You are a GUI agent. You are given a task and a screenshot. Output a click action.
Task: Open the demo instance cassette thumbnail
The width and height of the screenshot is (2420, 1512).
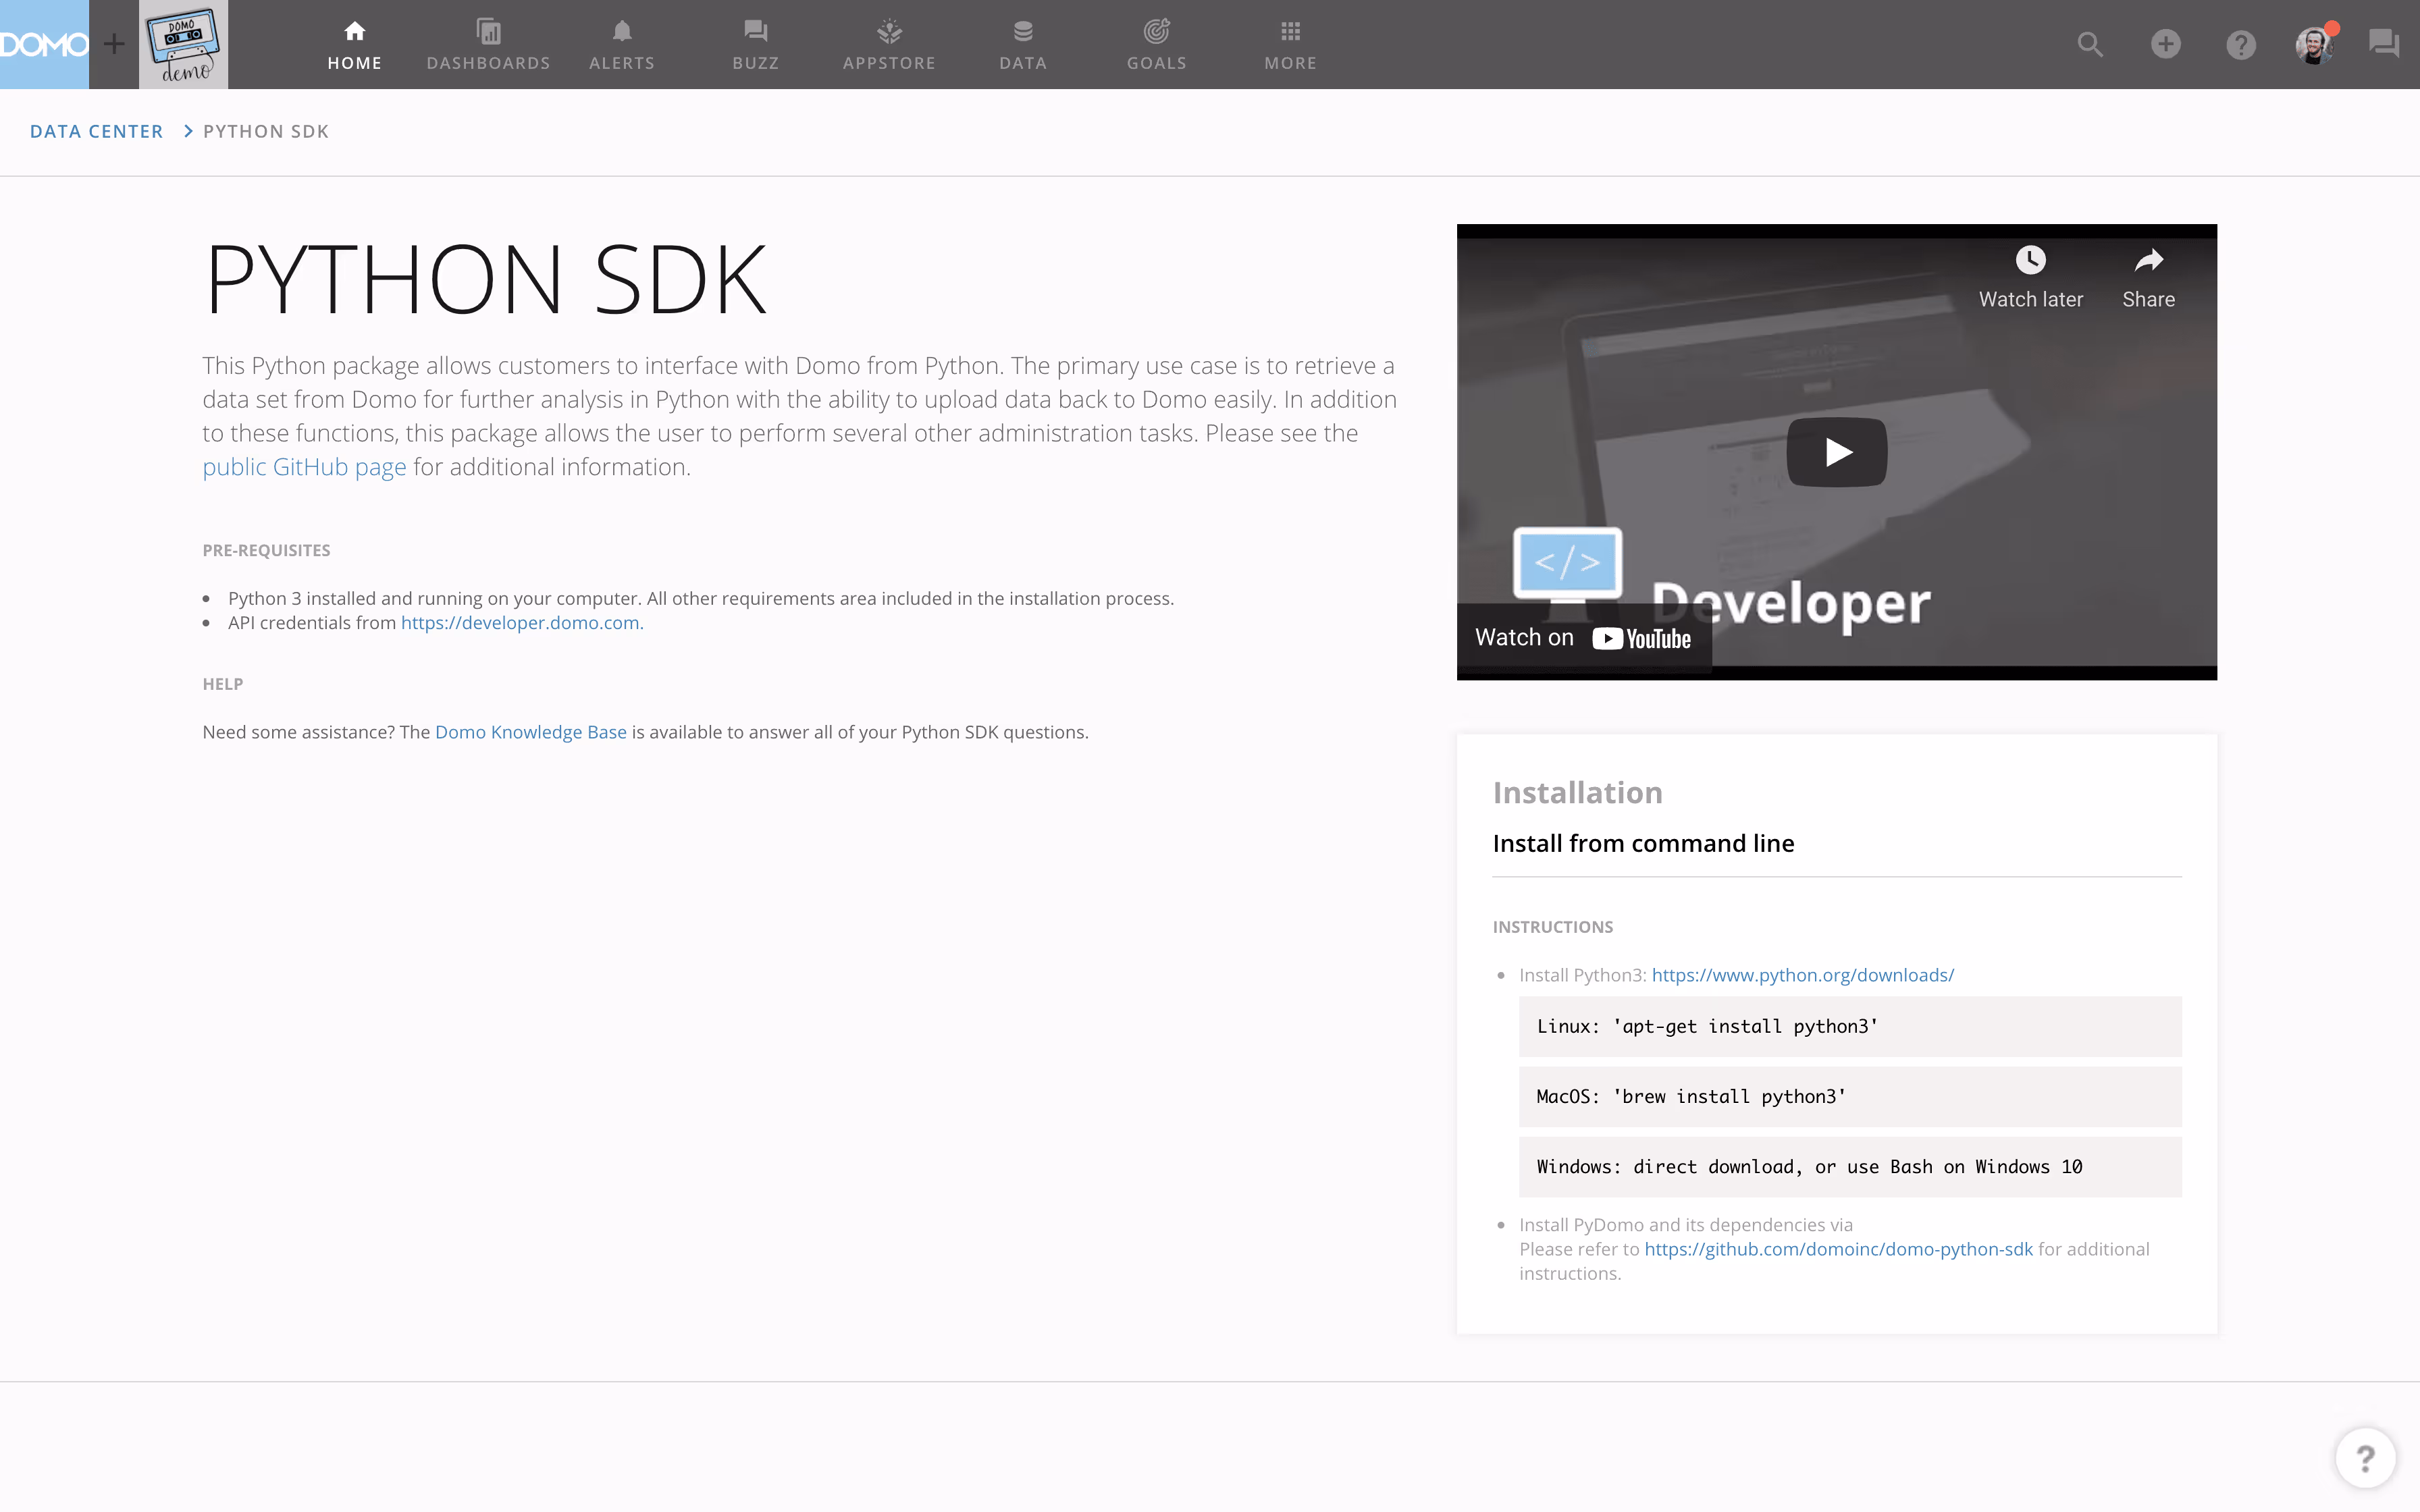183,44
